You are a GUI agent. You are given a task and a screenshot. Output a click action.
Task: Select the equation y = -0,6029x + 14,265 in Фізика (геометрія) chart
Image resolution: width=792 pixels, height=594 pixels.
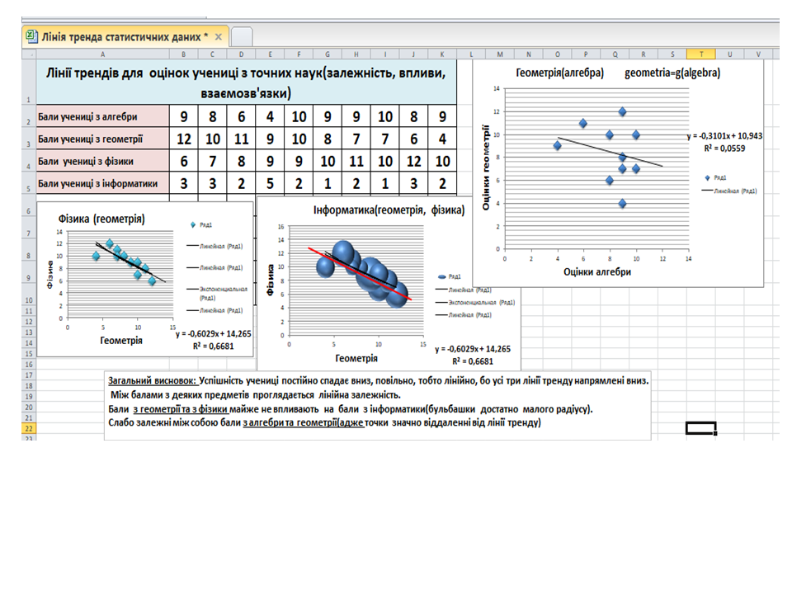(x=214, y=334)
